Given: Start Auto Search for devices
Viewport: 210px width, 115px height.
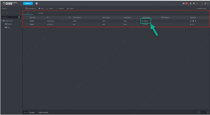Looking at the screenshot, I should click(x=30, y=8).
